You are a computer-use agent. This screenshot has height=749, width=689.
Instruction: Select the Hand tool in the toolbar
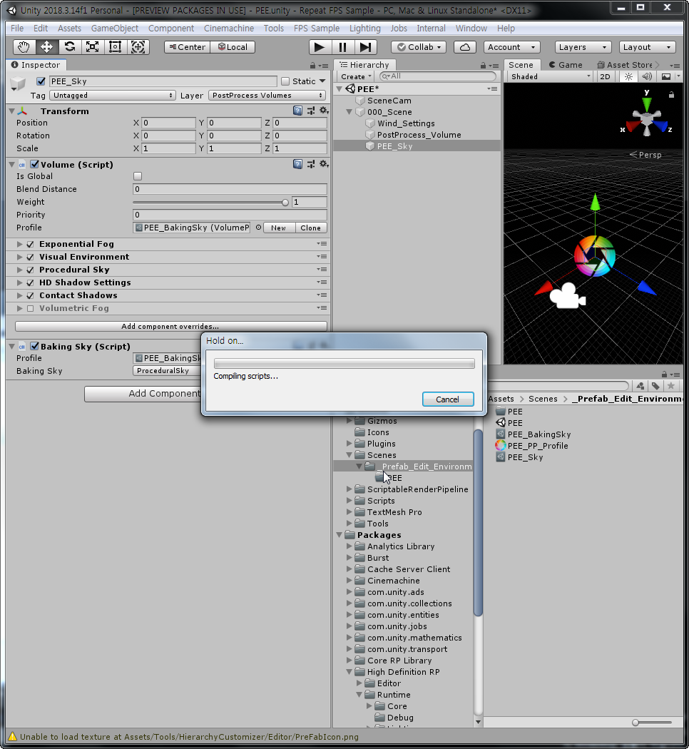coord(24,47)
